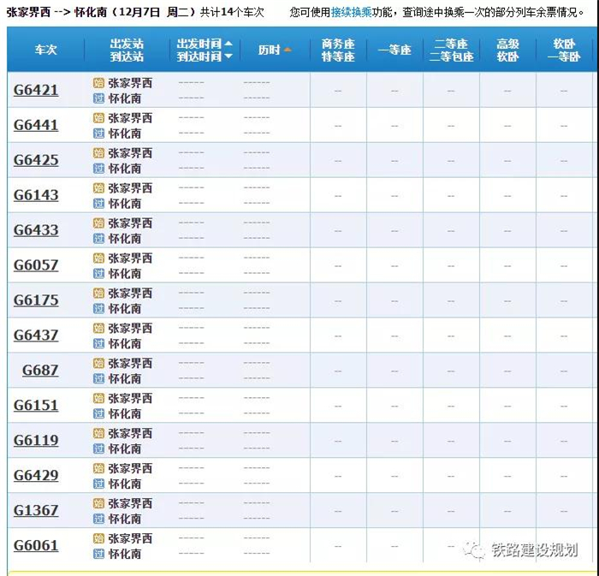Viewport: 599px width, 576px height.
Task: Click the 出发站 到达站 column header
Action: [x=127, y=50]
